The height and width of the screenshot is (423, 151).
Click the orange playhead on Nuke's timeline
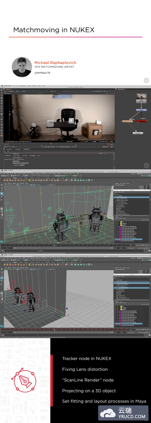[51, 144]
